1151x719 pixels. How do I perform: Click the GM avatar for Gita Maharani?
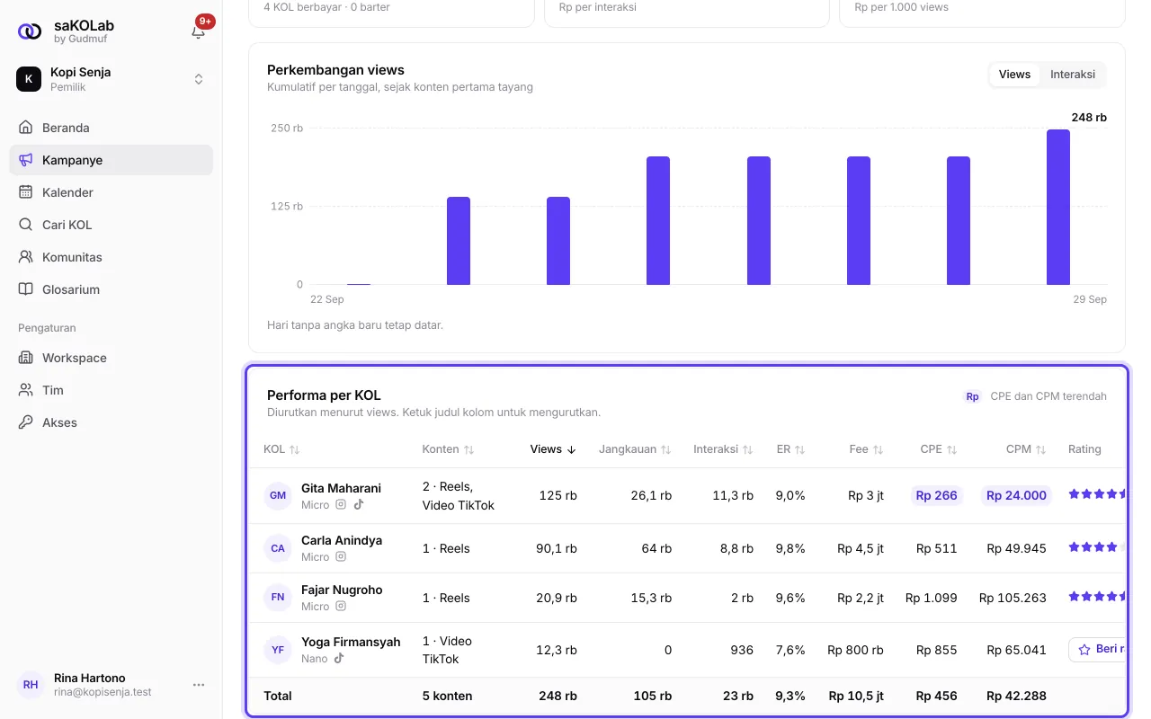pyautogui.click(x=278, y=496)
